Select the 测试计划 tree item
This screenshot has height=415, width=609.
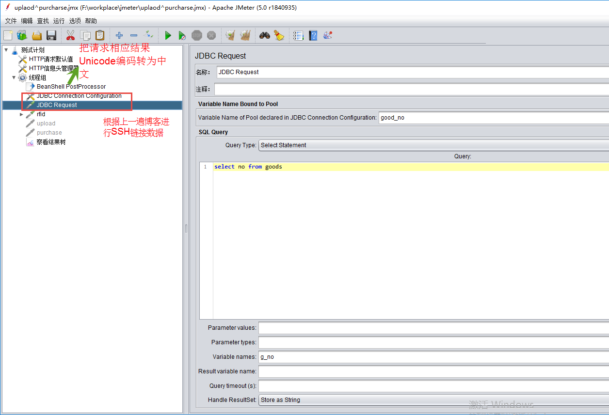coord(32,50)
